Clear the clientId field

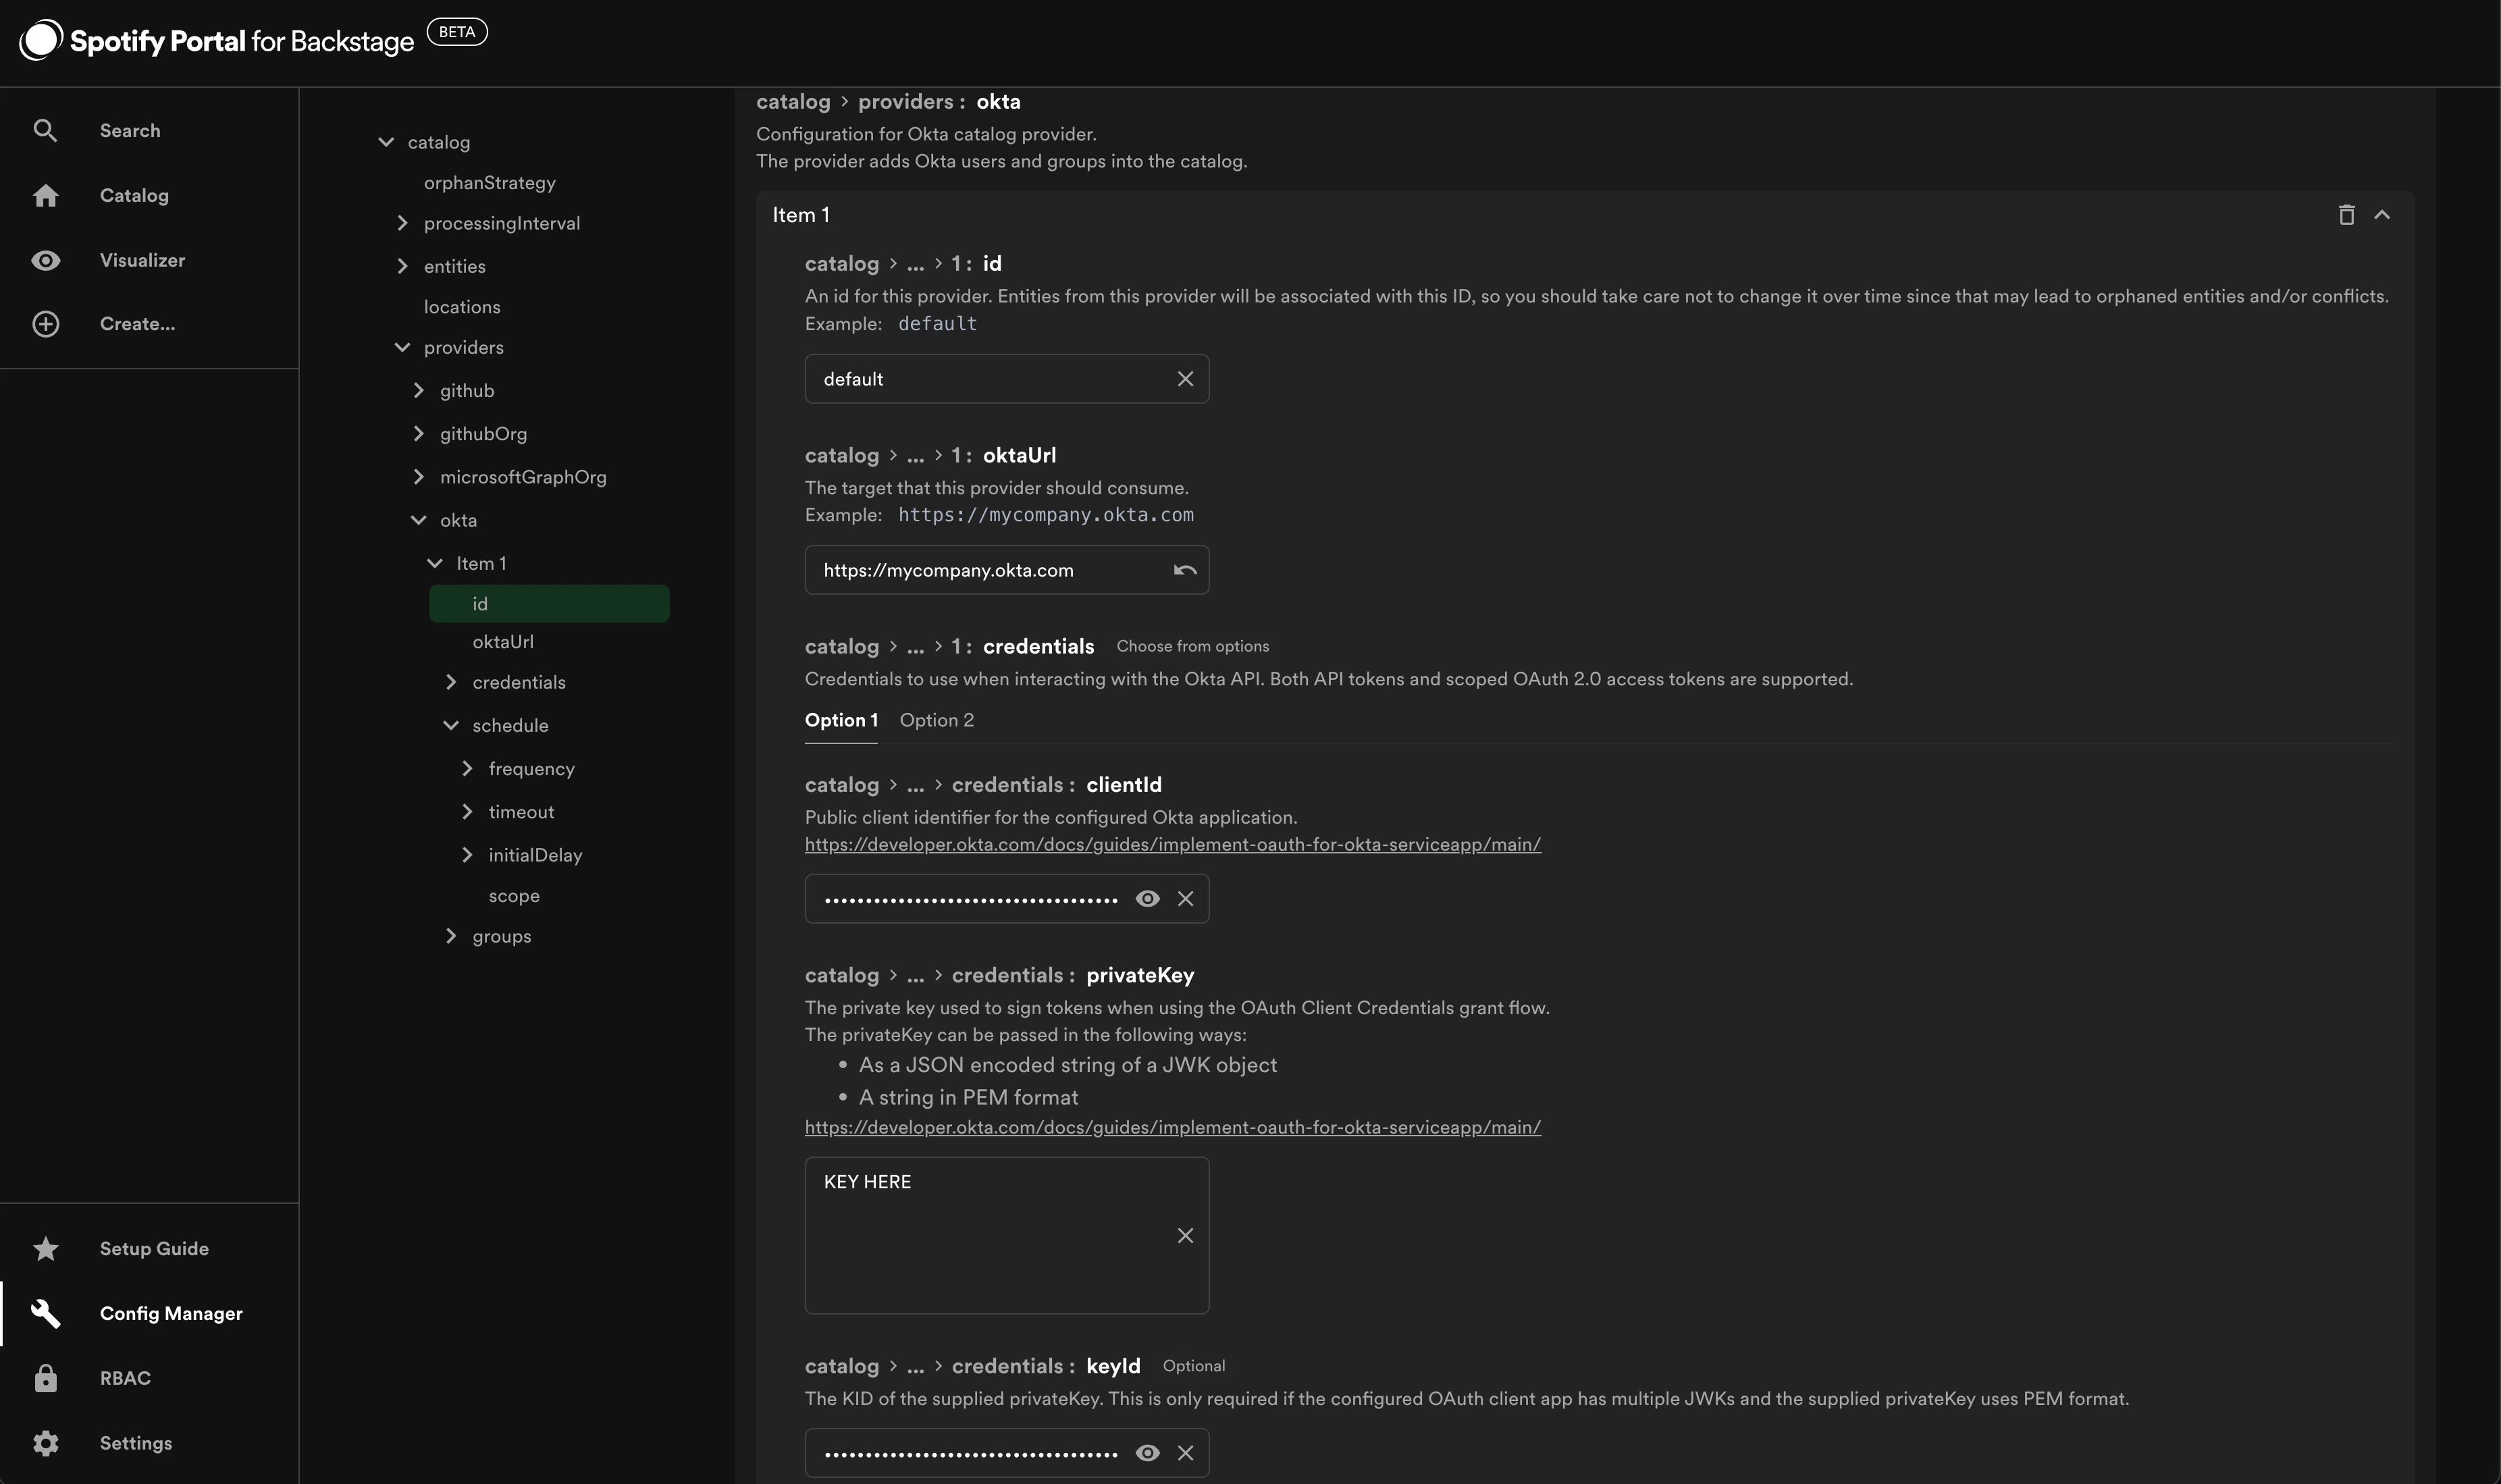coord(1185,899)
